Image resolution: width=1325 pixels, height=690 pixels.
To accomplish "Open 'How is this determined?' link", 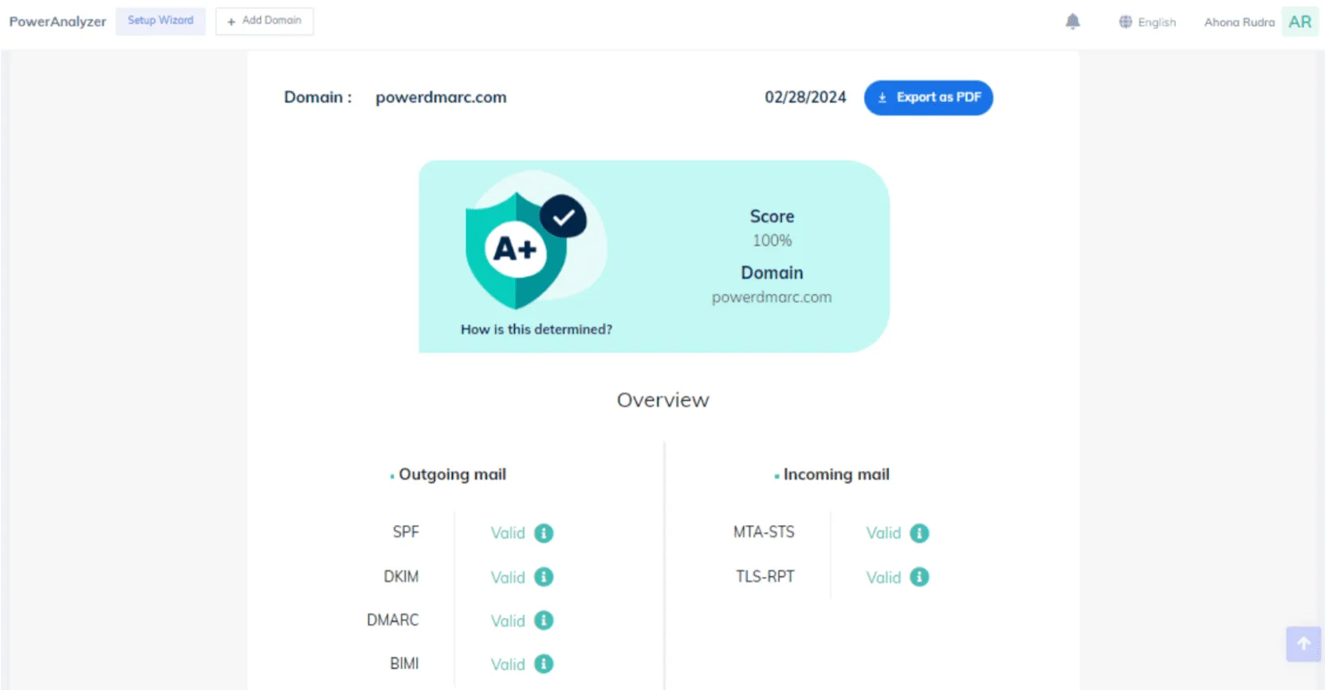I will pyautogui.click(x=537, y=329).
